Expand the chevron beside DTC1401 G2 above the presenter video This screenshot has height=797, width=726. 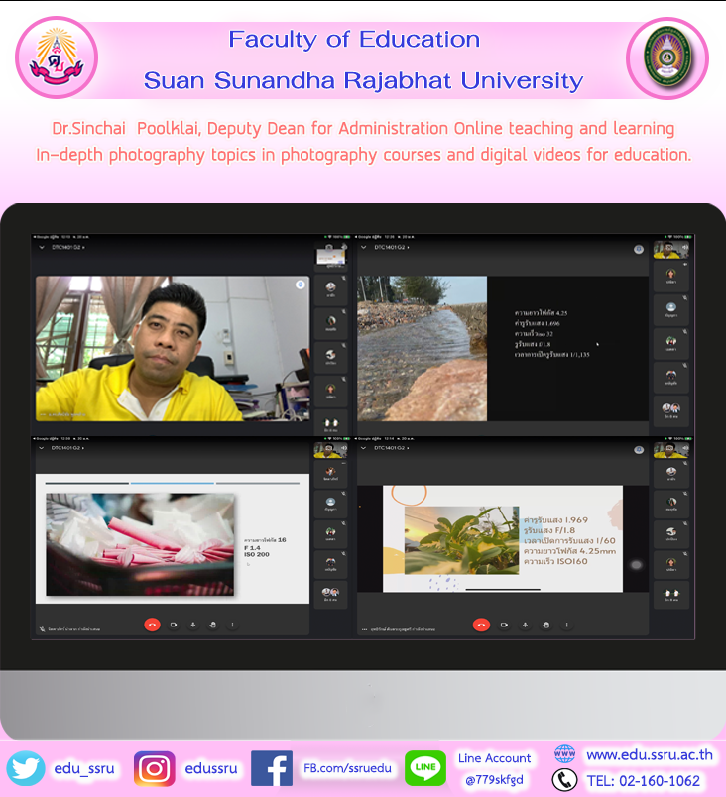pos(42,249)
